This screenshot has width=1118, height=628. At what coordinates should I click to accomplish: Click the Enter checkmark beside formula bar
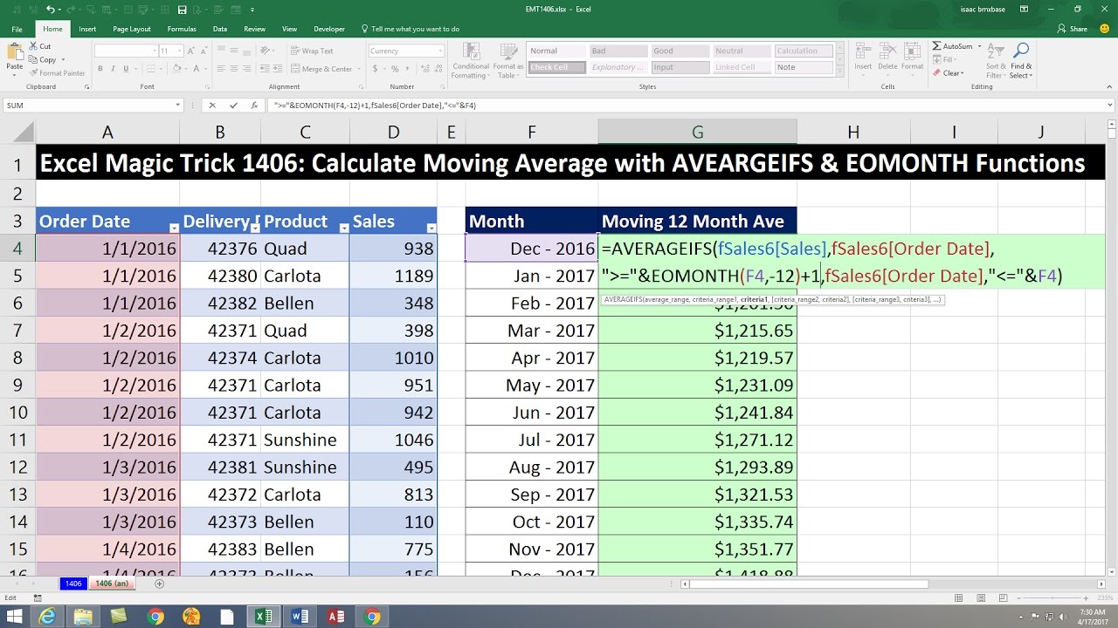pos(234,106)
